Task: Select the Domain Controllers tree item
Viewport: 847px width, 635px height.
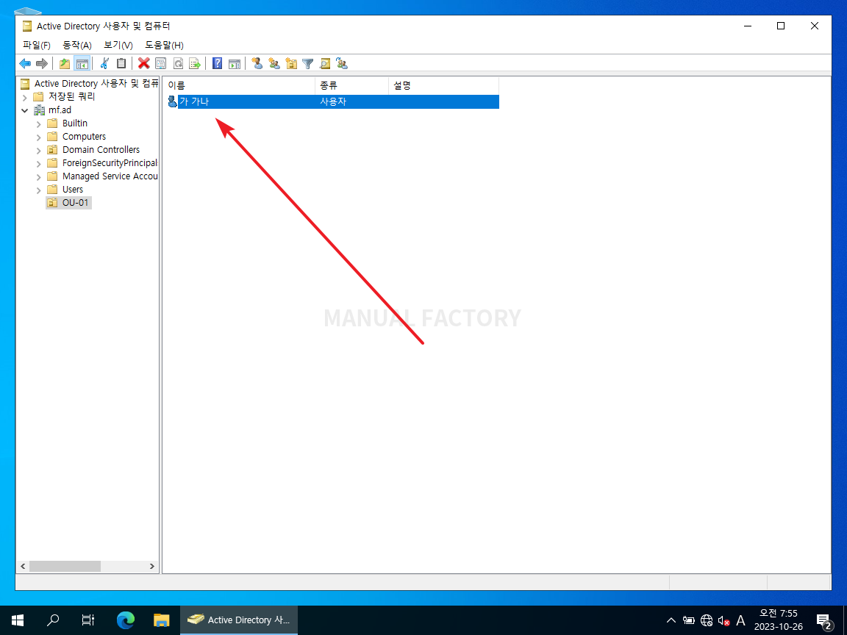Action: pos(93,150)
